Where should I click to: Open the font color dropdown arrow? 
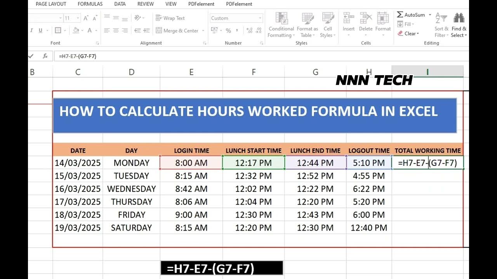[96, 30]
